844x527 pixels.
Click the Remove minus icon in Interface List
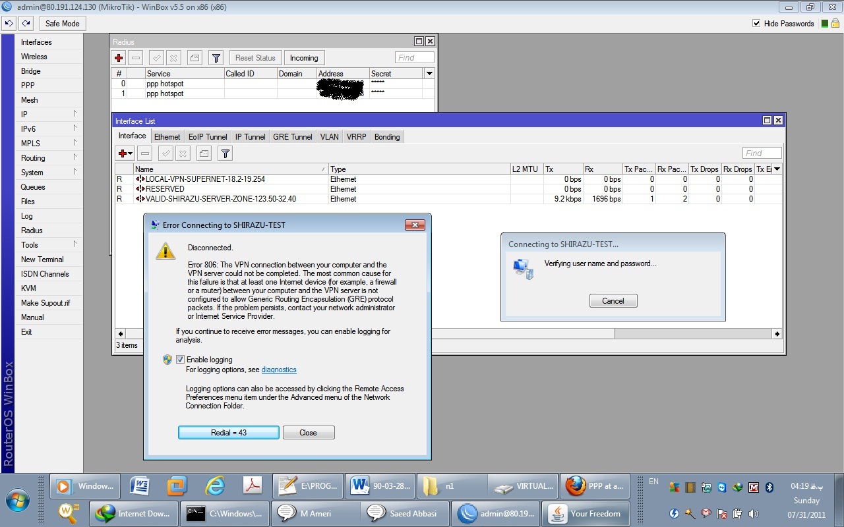coord(145,153)
